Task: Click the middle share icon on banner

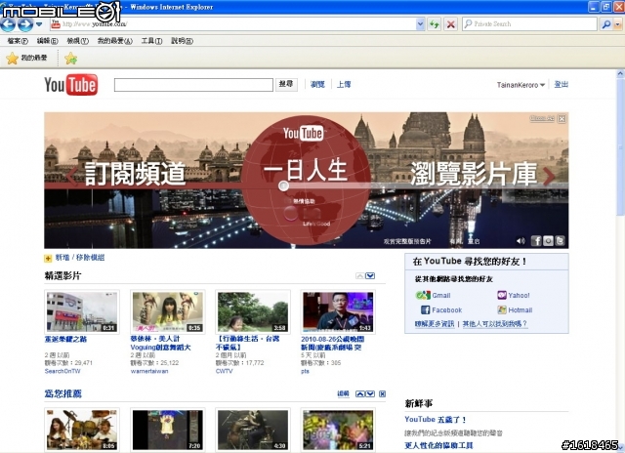Action: coord(548,240)
